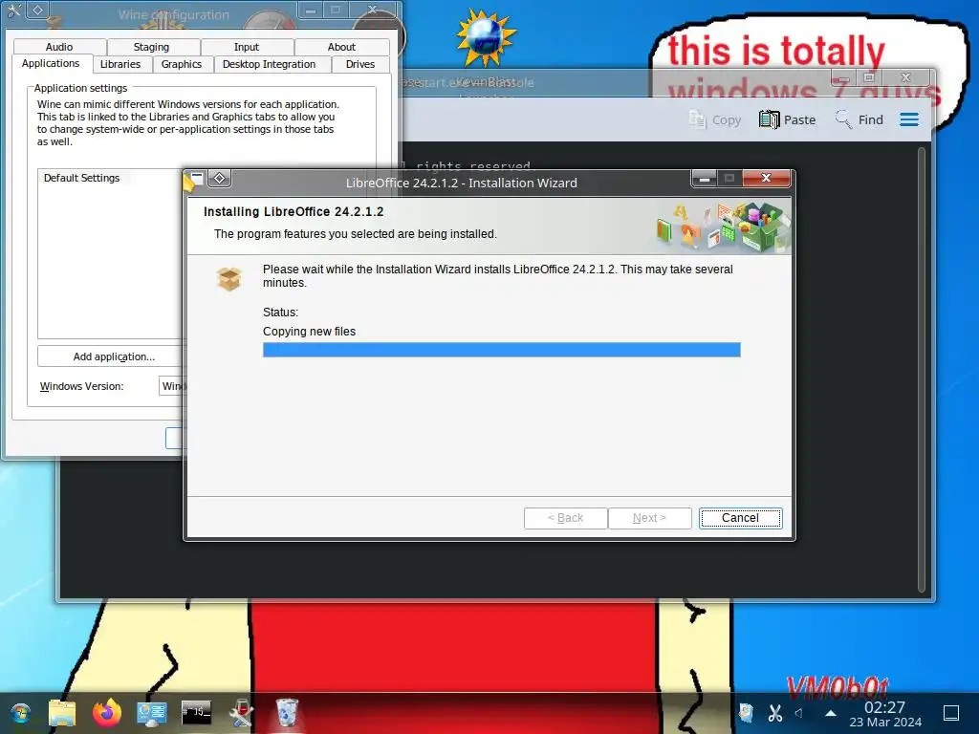
Task: Switch to the terminal taskbar icon
Action: click(x=197, y=712)
